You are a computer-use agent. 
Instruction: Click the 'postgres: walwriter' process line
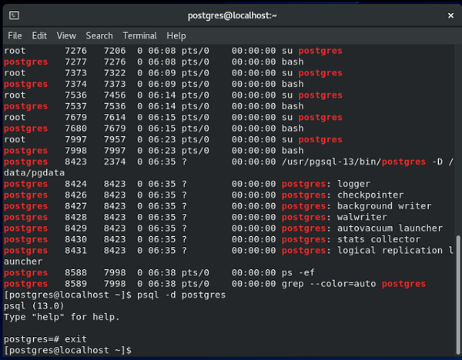pos(196,217)
